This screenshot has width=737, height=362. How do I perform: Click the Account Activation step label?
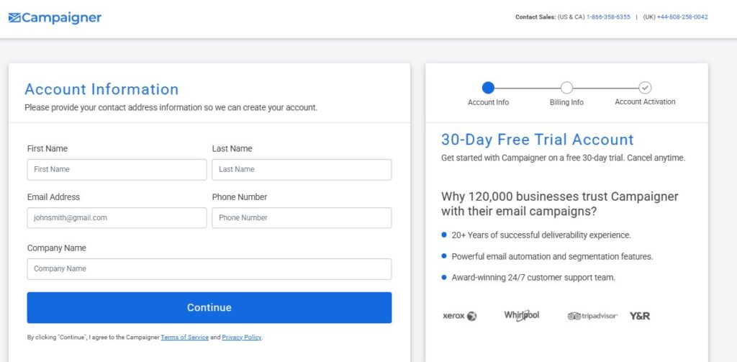point(645,101)
